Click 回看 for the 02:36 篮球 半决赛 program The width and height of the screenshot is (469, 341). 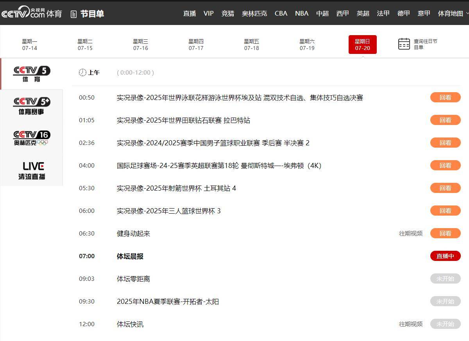point(446,143)
